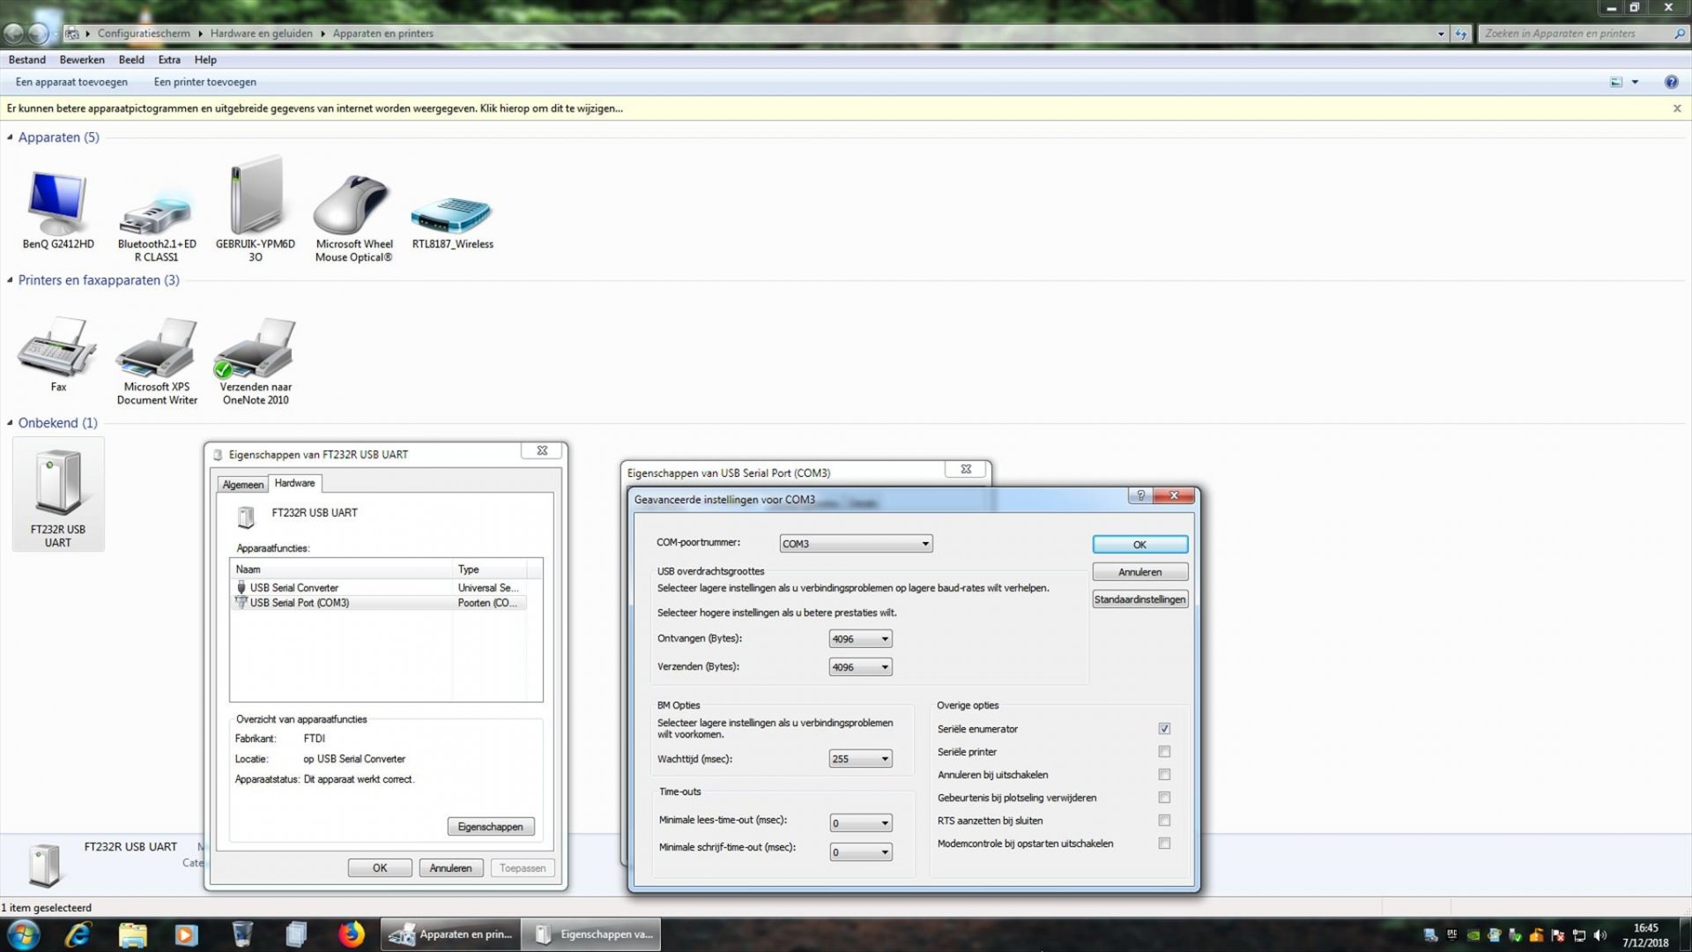Click the Een printer toevoegen link
1692x952 pixels.
pyautogui.click(x=204, y=81)
